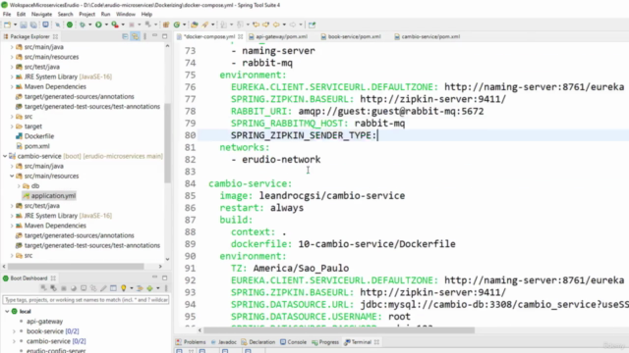Screen dimensions: 629x353
Task: Open the Window menu
Action: 126,14
